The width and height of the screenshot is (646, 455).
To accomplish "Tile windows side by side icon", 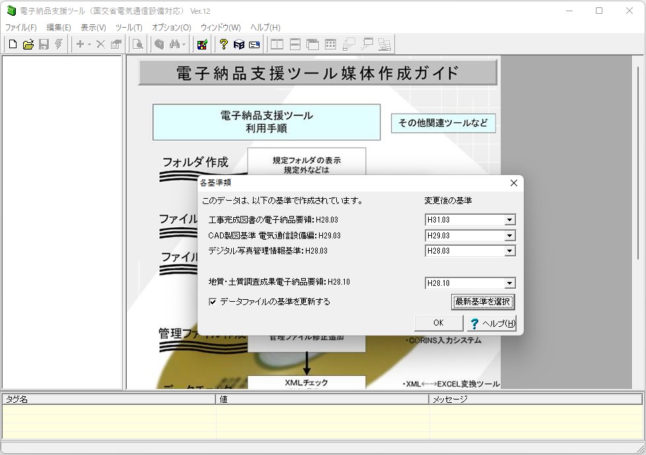I will tap(277, 44).
